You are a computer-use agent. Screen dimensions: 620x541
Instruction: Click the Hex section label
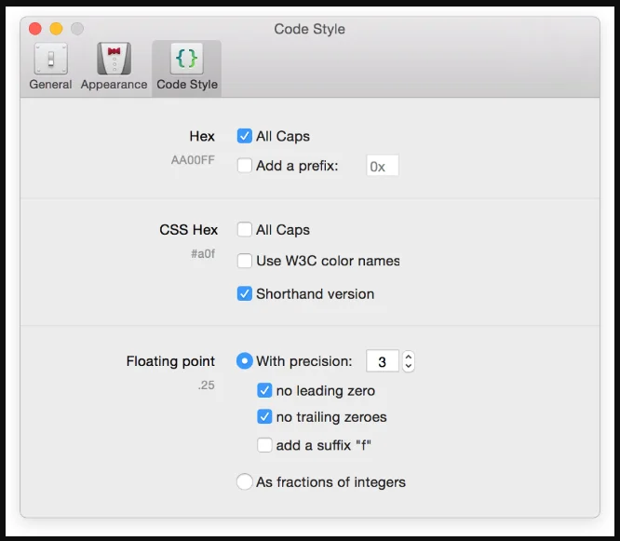(202, 137)
